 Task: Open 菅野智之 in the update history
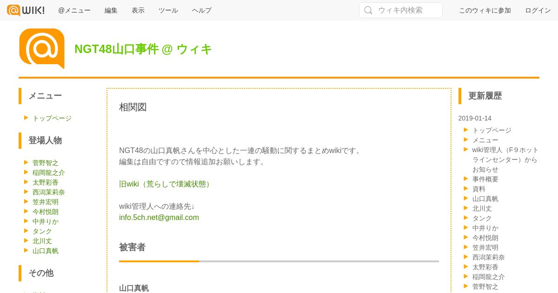tap(485, 286)
